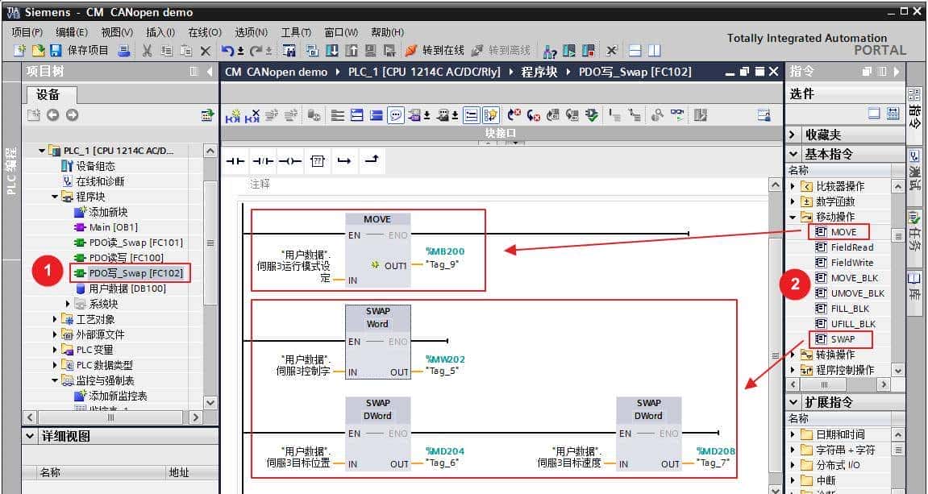928x494 pixels.
Task: Click the insert network icon
Action: (233, 115)
